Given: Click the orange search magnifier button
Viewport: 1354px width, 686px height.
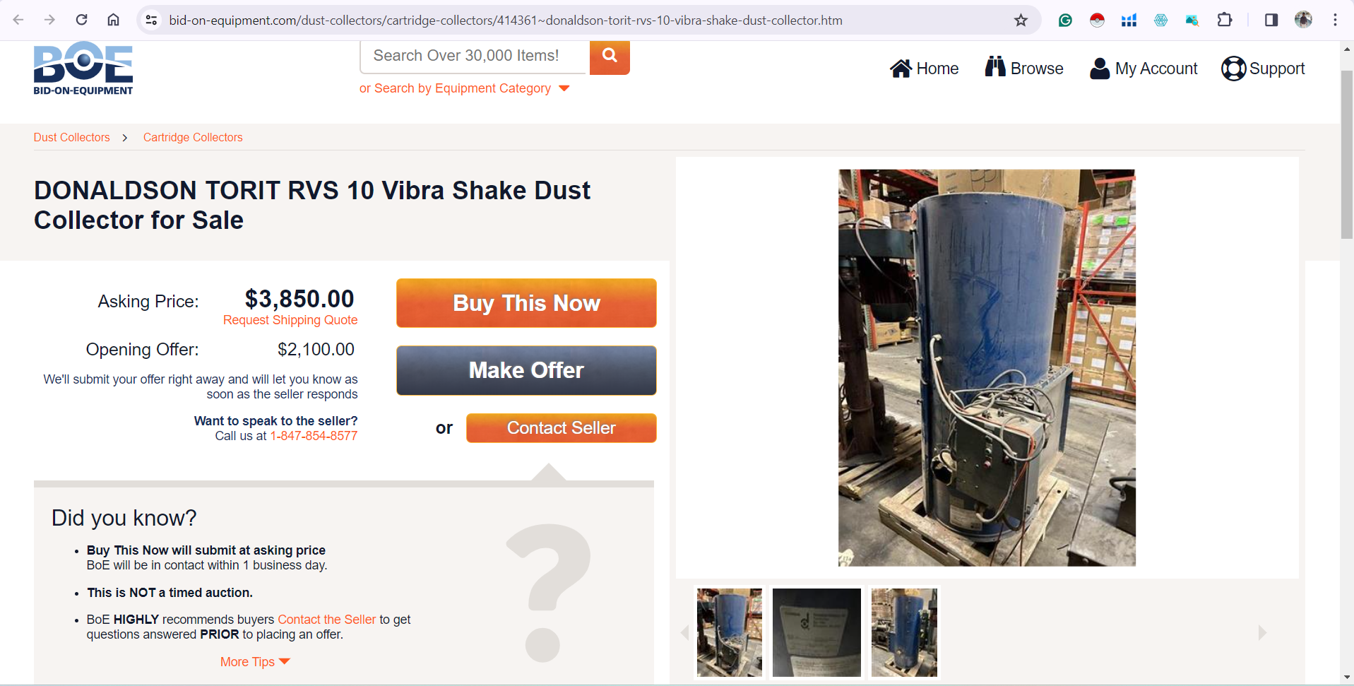Looking at the screenshot, I should pos(610,57).
